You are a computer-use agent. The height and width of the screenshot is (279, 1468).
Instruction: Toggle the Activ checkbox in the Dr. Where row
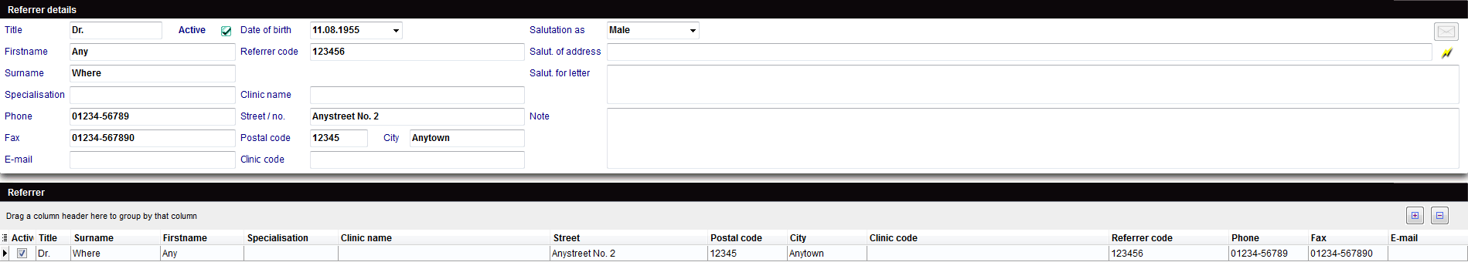(22, 254)
